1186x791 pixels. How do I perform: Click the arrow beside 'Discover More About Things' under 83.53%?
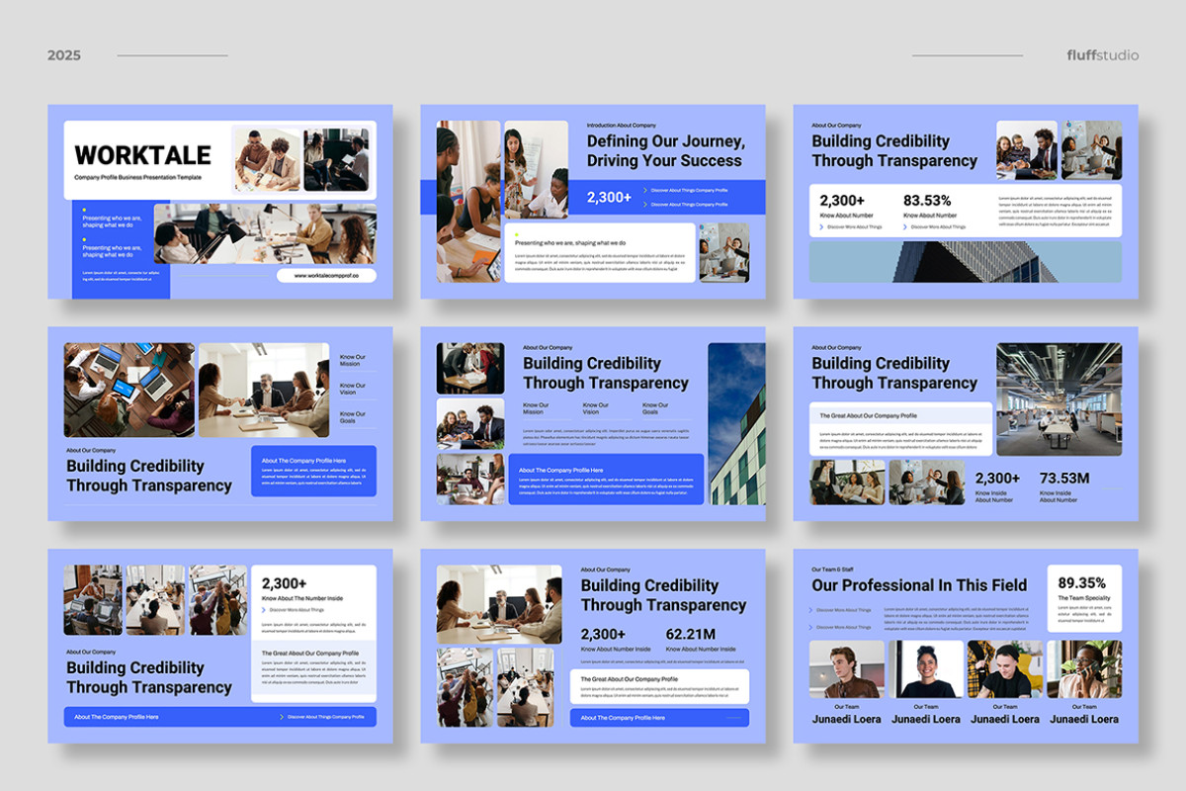pos(905,226)
